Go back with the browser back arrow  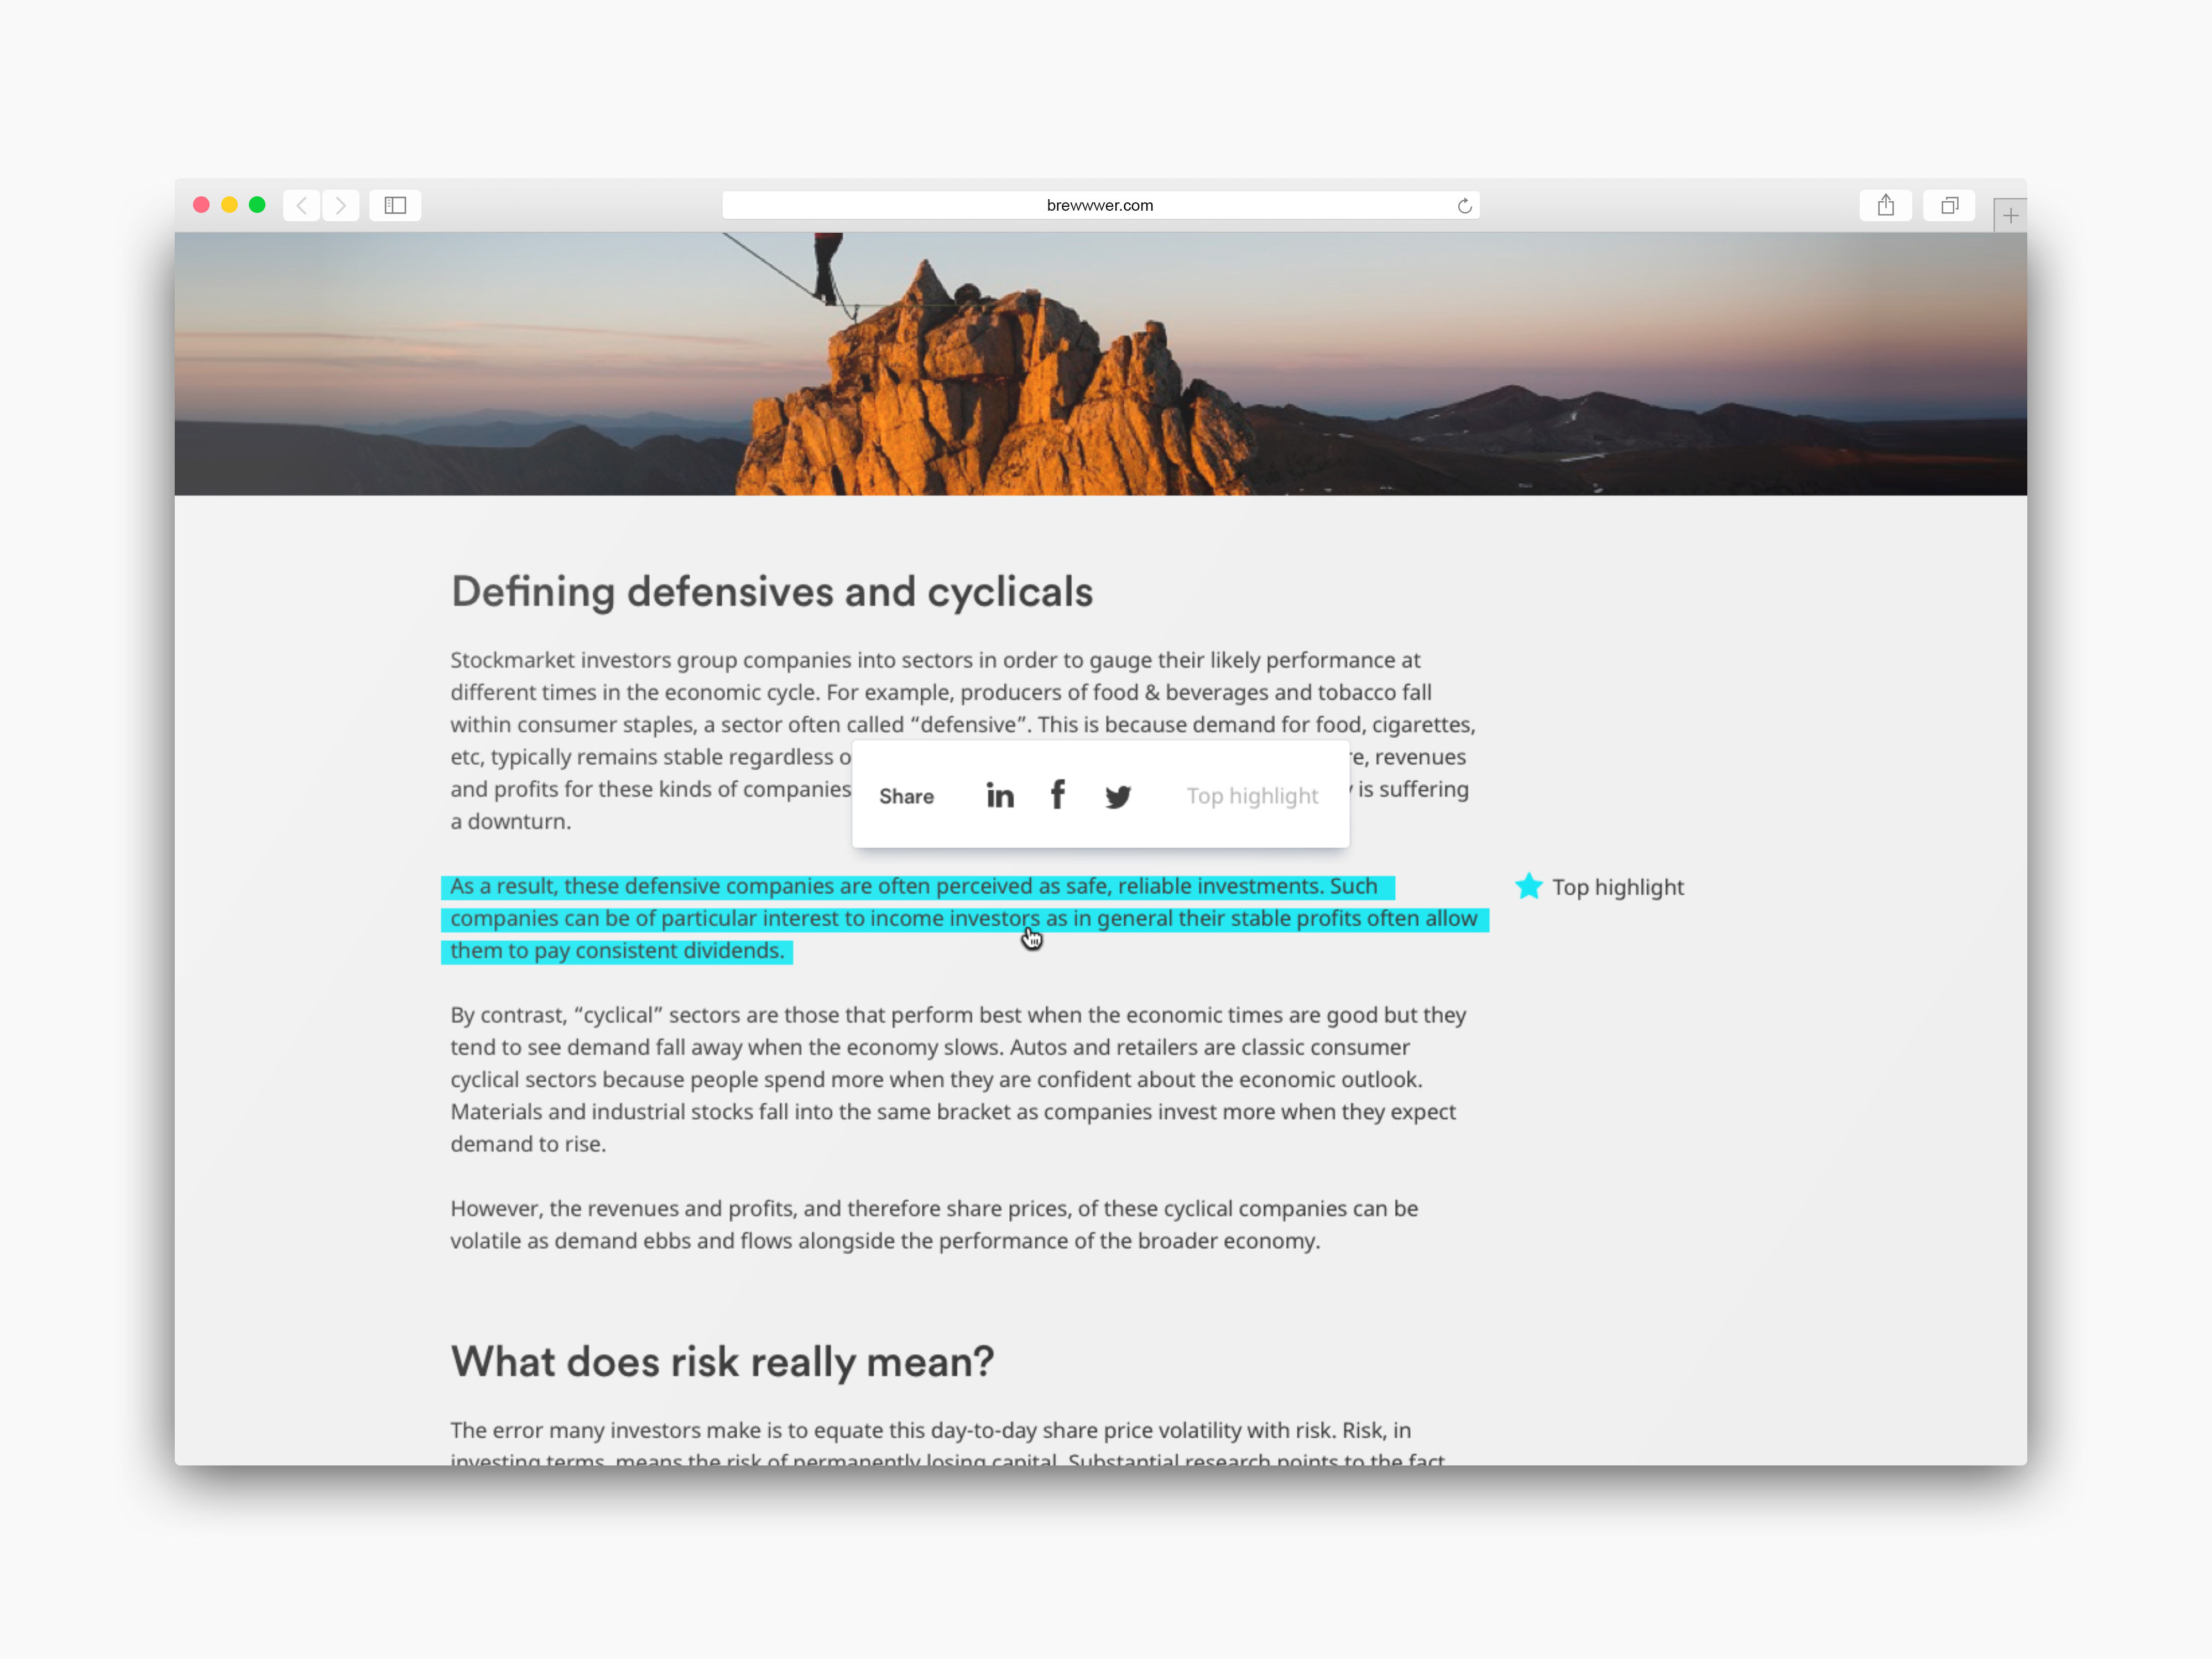point(302,205)
